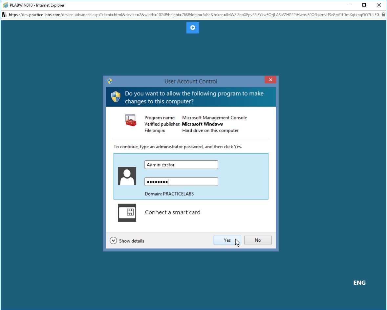Screen dimensions: 387x310
Task: Close the Internet Explorer window
Action: coord(379,5)
